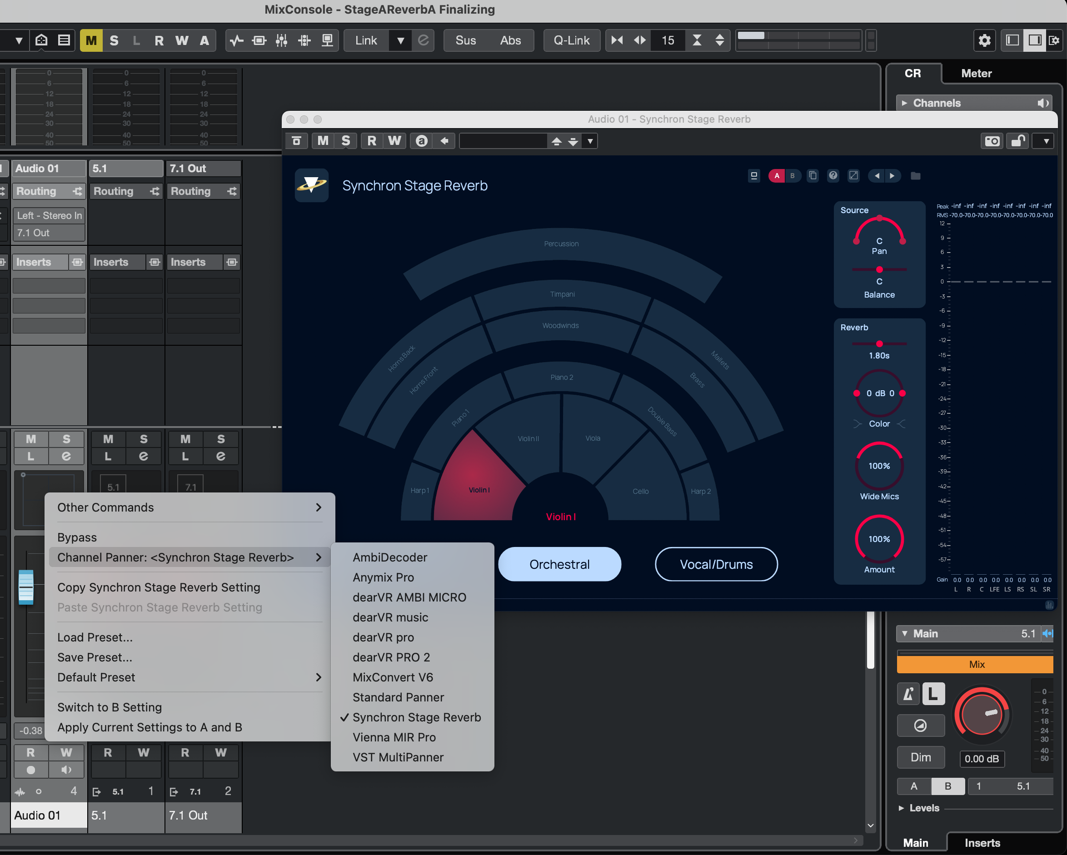Image resolution: width=1067 pixels, height=855 pixels.
Task: Go to previous preset arrow in Synchron Reverb
Action: [877, 176]
